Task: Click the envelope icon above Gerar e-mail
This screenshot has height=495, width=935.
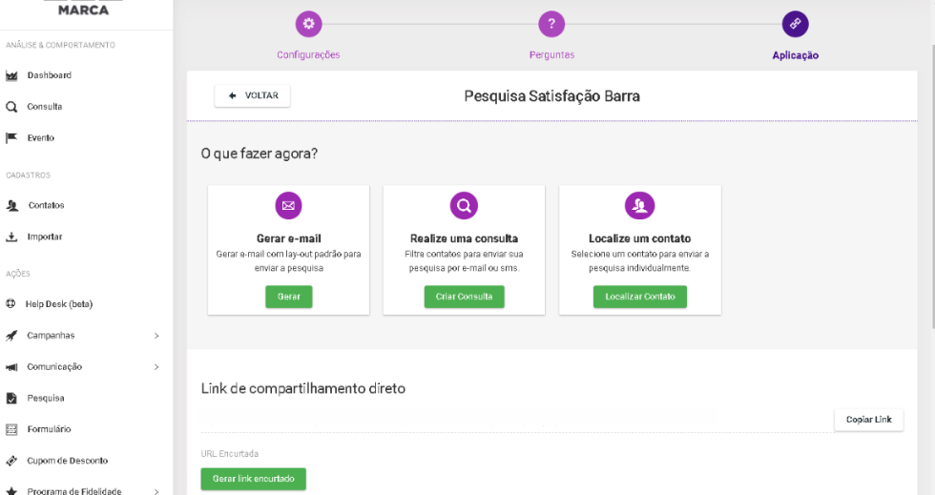Action: (288, 205)
